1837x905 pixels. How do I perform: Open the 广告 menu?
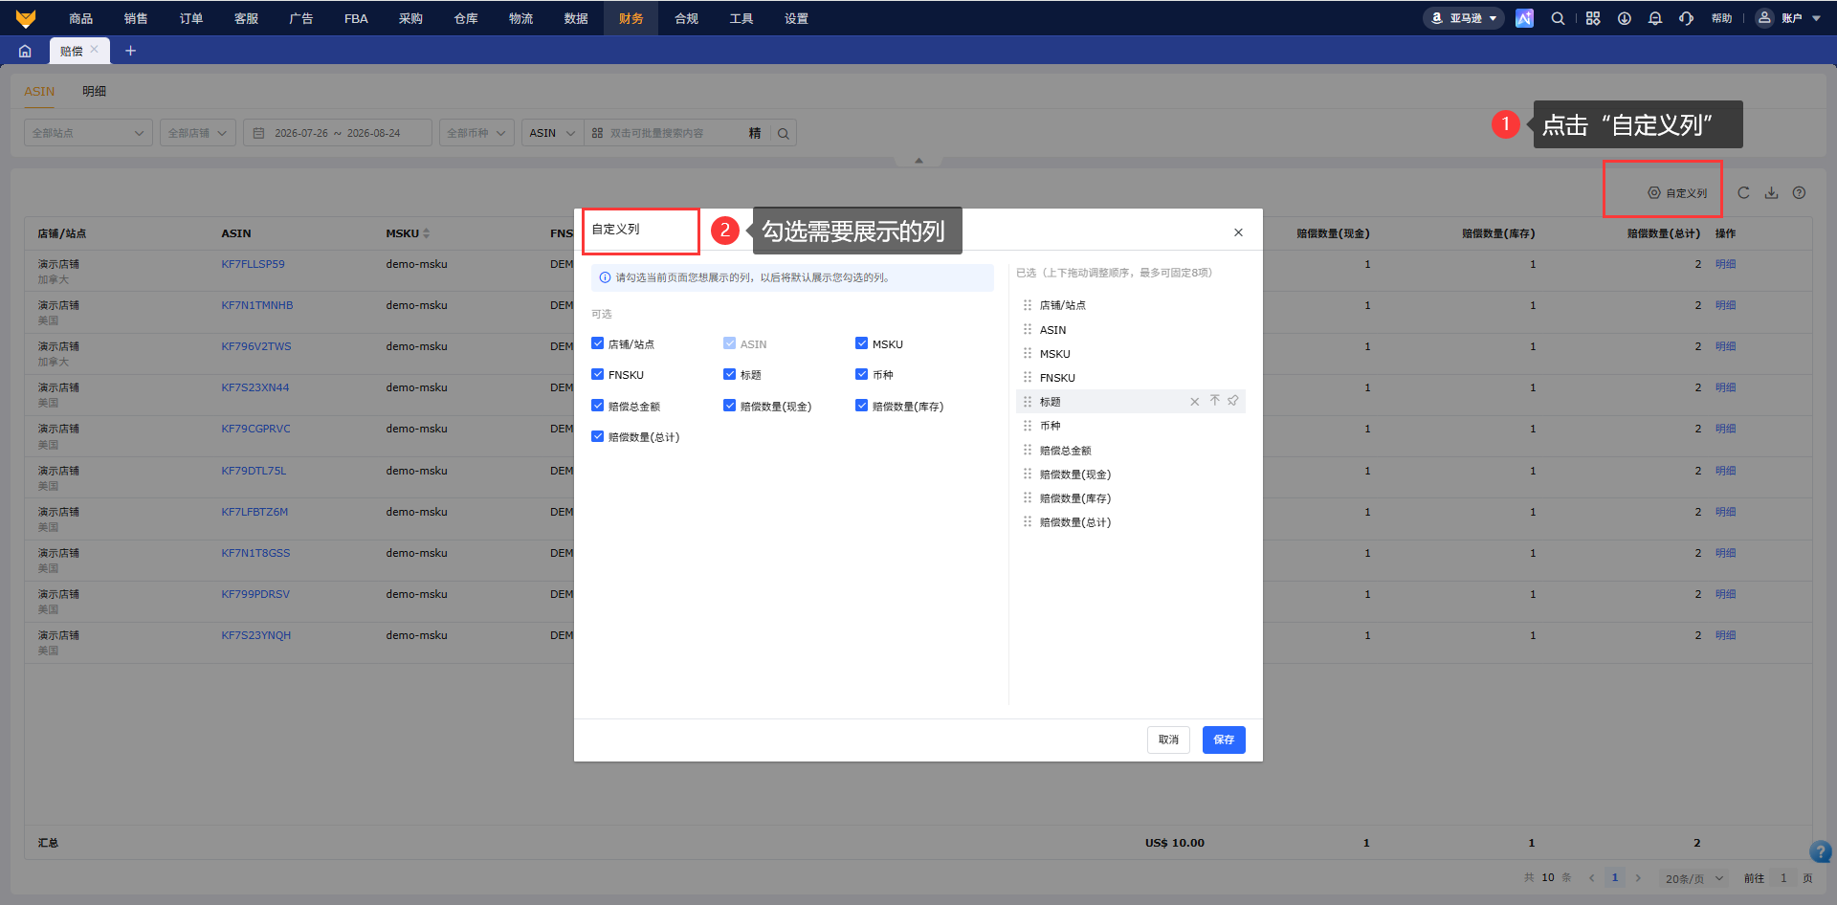[301, 18]
